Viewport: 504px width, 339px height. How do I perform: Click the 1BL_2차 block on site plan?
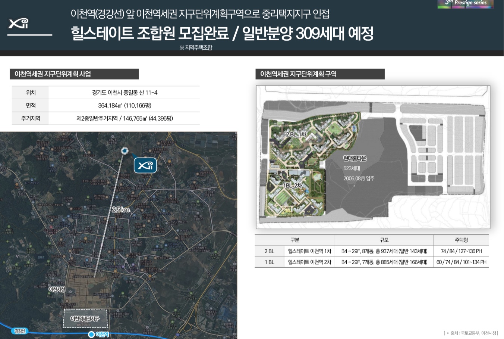click(292, 186)
